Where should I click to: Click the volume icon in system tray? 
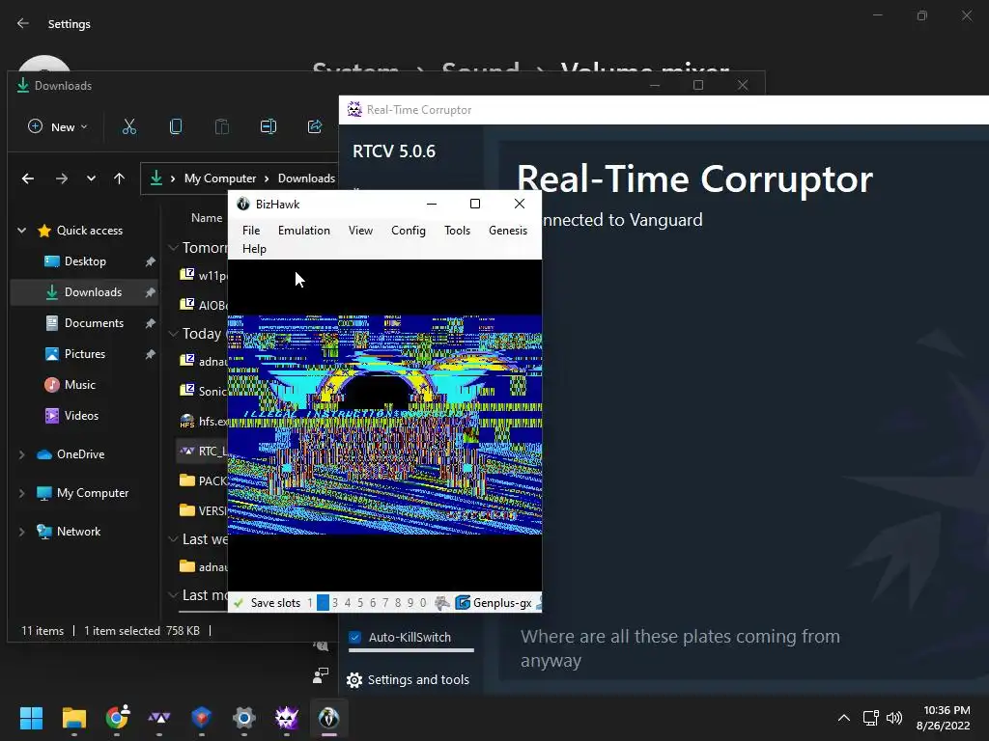tap(894, 718)
